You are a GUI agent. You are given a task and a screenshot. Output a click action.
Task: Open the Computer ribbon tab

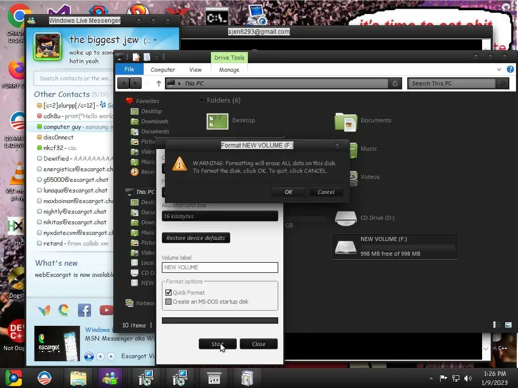coord(163,70)
